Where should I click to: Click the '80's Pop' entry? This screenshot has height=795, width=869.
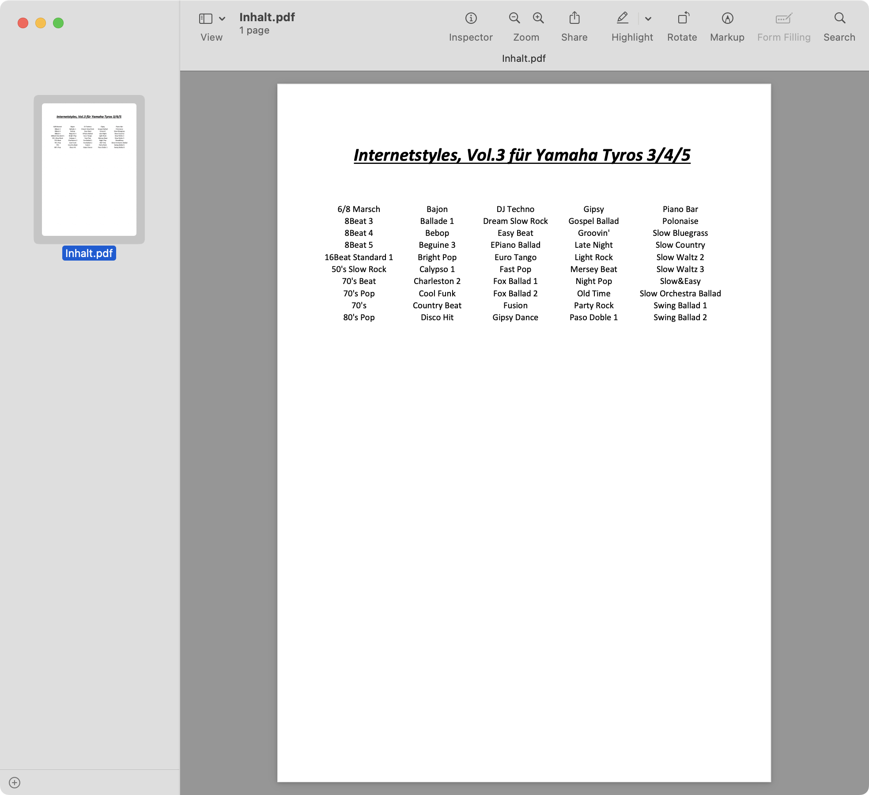(x=359, y=317)
